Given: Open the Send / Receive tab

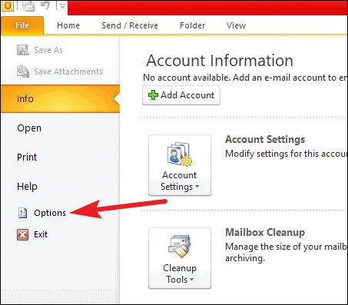Looking at the screenshot, I should pyautogui.click(x=130, y=25).
